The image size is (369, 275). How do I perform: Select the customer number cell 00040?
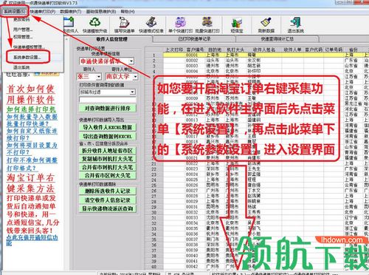(192, 256)
